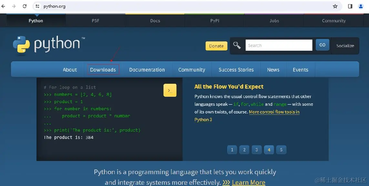Launch the interactive shell yellow button
Screen dimensions: 369x186
(170, 90)
